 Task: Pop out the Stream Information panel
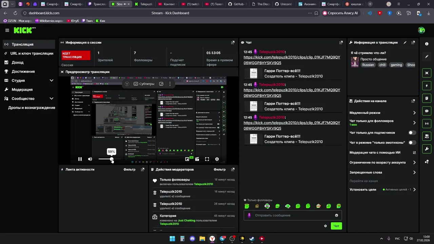(x=413, y=42)
